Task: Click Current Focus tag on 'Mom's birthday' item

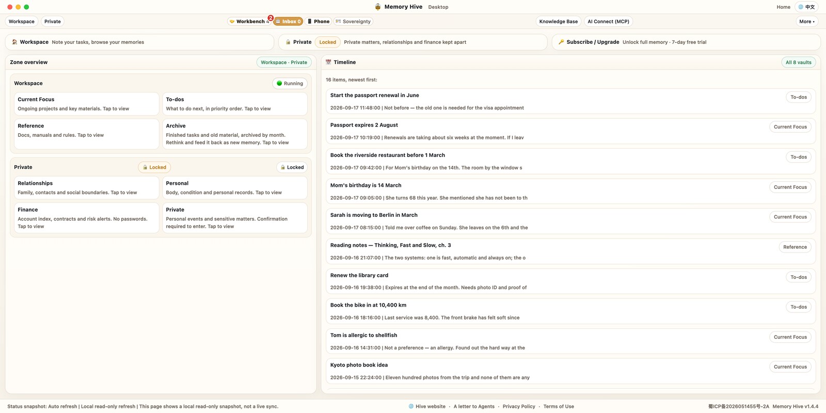Action: [790, 187]
